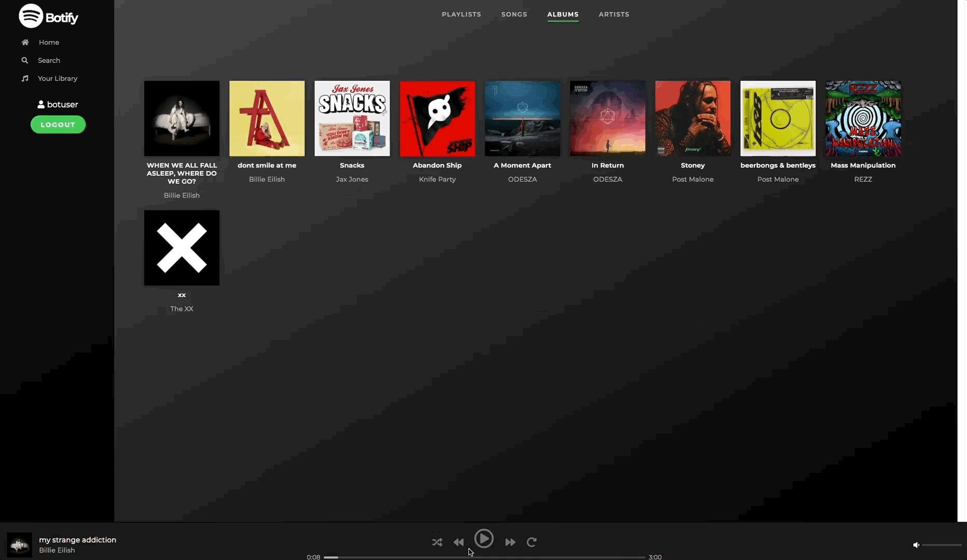Open A Moment Apart album cover
Screen dimensions: 967x560
coord(522,118)
